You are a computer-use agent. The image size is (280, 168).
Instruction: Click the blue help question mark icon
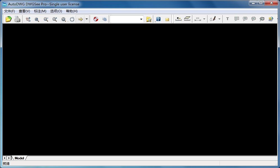pos(158,19)
